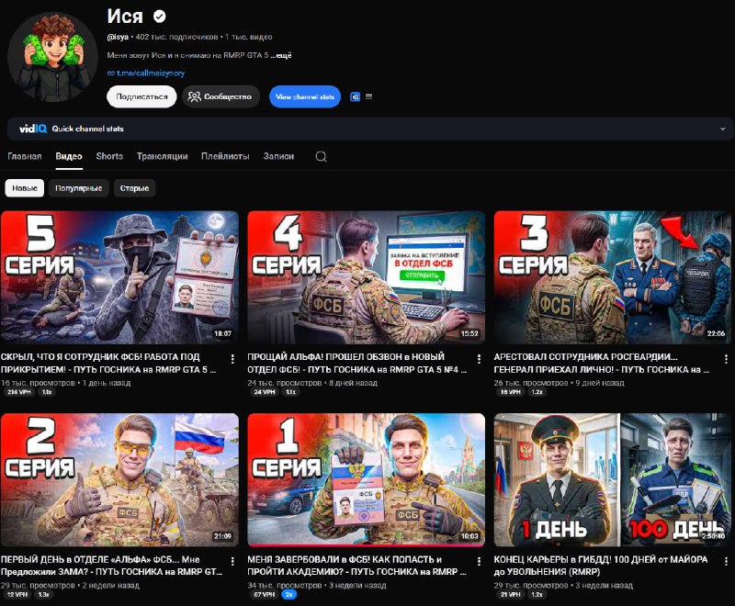
Task: Click the '@isya' channel handle
Action: tap(118, 37)
